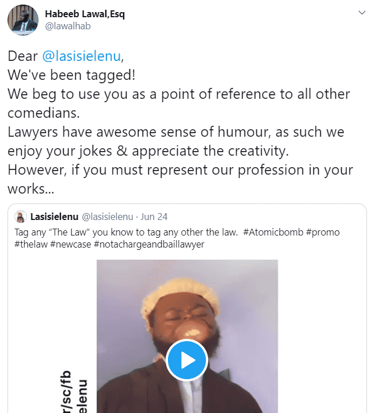Click the Lasisielenu avatar in quoted tweet
This screenshot has height=413, width=375.
[21, 217]
